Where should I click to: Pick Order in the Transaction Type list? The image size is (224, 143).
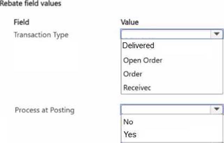click(132, 74)
